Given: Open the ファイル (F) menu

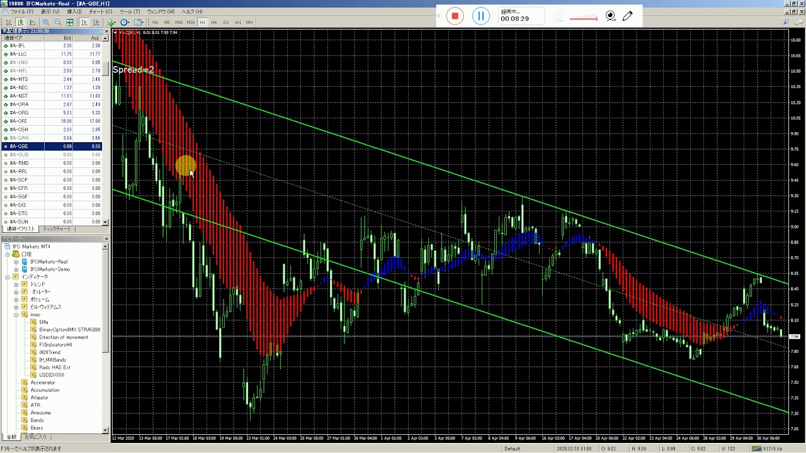Looking at the screenshot, I should (x=22, y=11).
